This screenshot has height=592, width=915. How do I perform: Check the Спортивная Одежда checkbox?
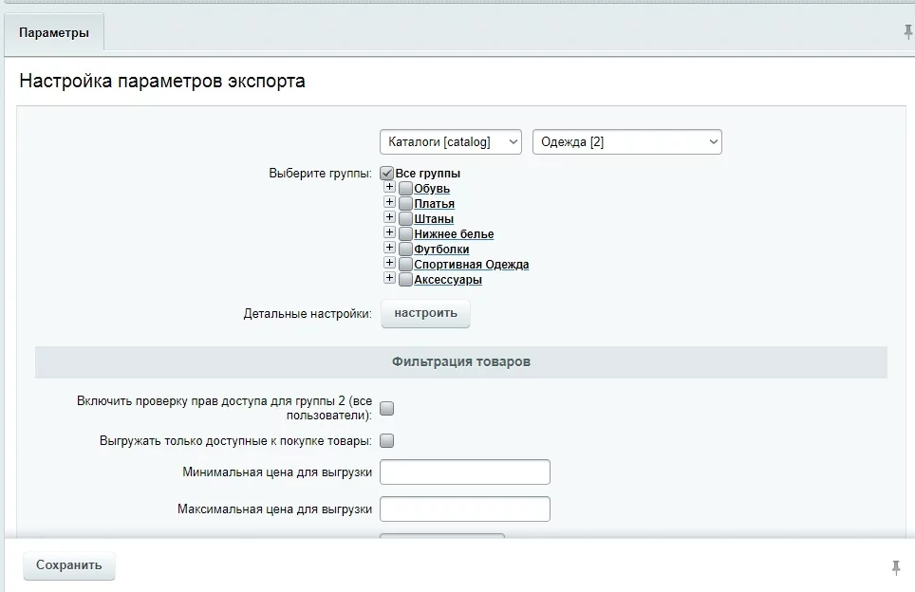pyautogui.click(x=405, y=265)
